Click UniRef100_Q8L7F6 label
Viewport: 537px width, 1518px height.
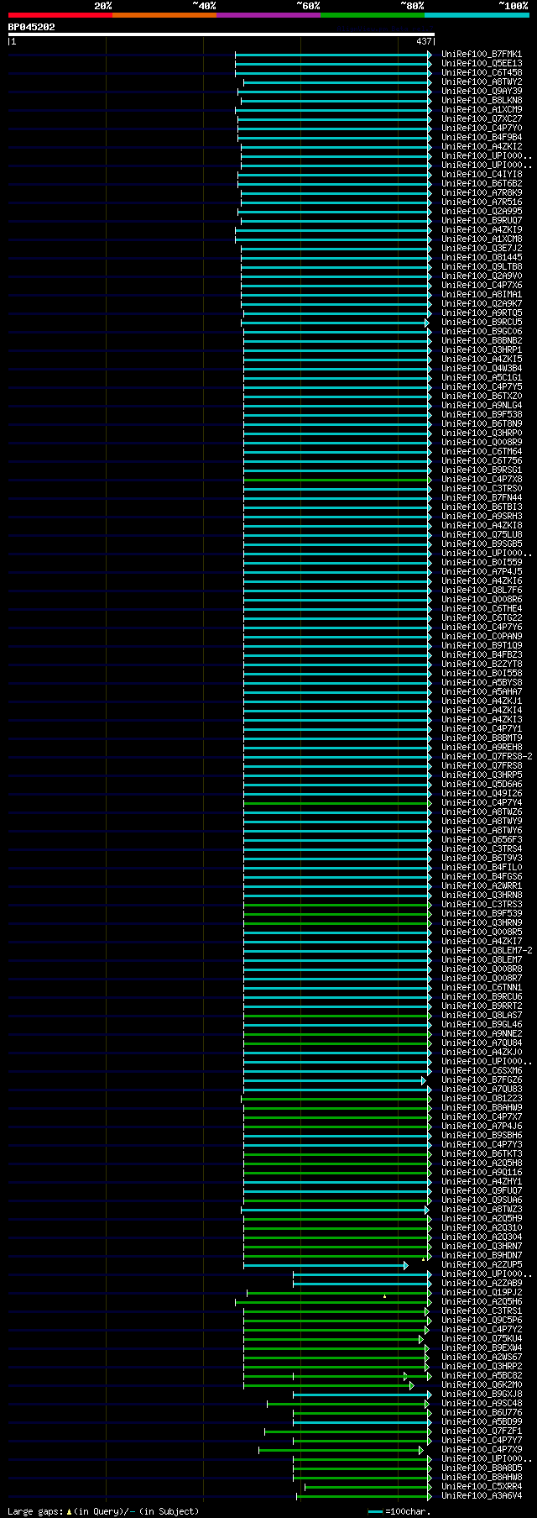coord(482,590)
